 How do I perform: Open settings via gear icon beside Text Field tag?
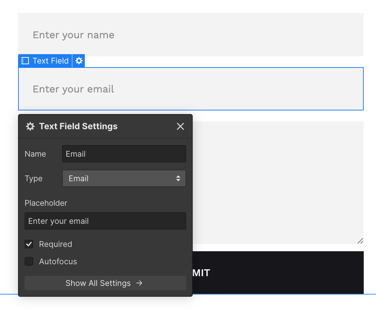pyautogui.click(x=79, y=61)
